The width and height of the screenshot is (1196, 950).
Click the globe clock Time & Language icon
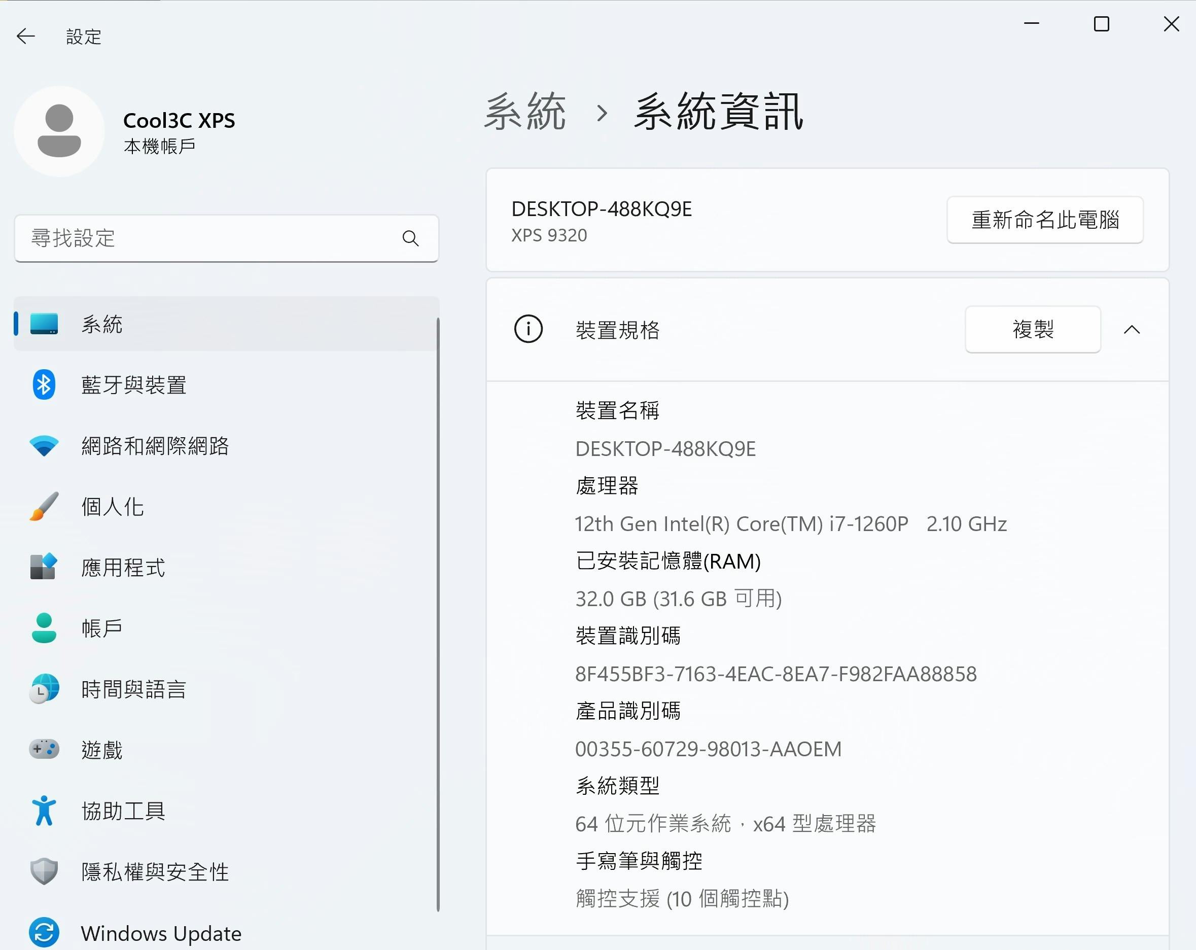click(44, 689)
